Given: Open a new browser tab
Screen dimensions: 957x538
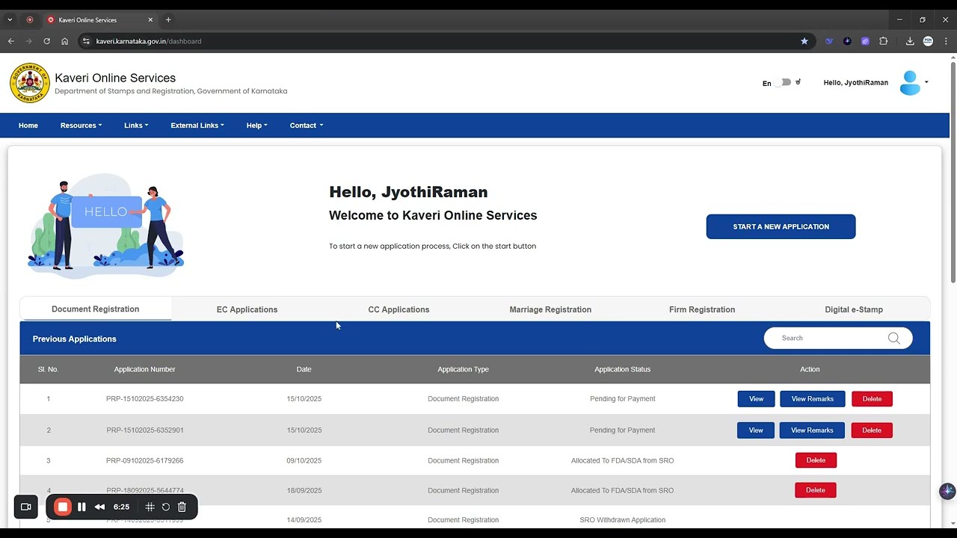Looking at the screenshot, I should [x=168, y=19].
